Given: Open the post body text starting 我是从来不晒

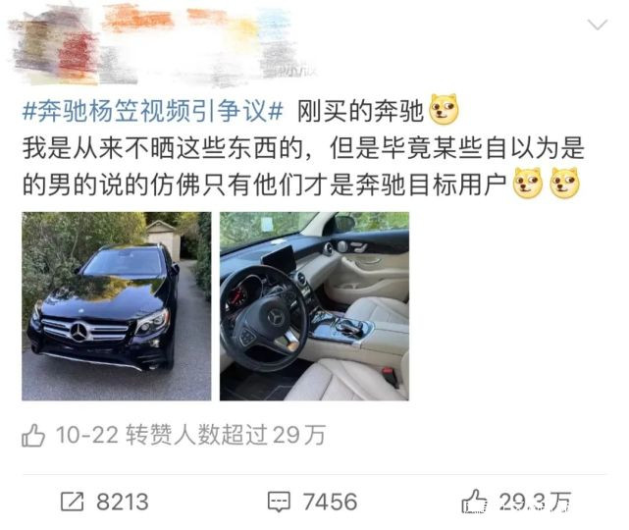Looking at the screenshot, I should 303,167.
